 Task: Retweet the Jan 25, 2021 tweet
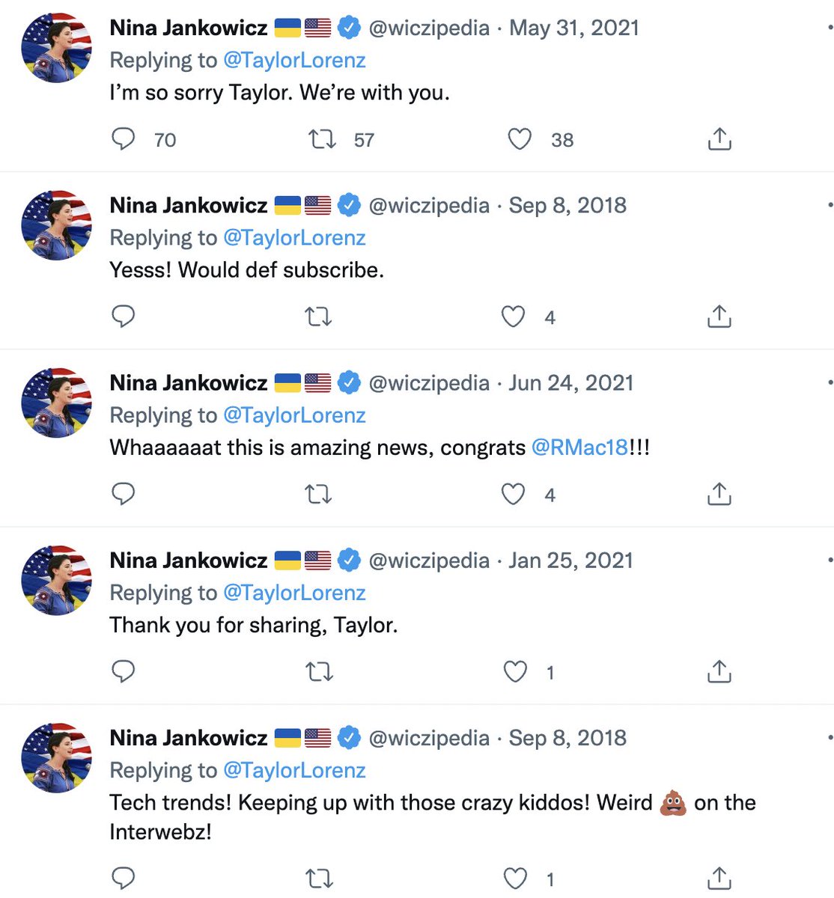pyautogui.click(x=319, y=671)
